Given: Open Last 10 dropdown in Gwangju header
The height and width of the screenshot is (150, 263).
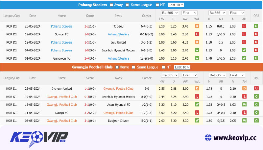Looking at the screenshot, I should pyautogui.click(x=182, y=67).
